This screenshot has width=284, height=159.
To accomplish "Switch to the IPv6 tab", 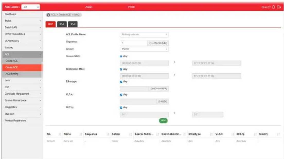I will (73, 24).
